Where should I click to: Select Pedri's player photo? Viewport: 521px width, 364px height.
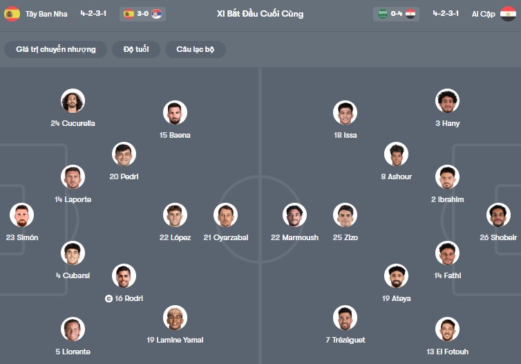coord(124,154)
